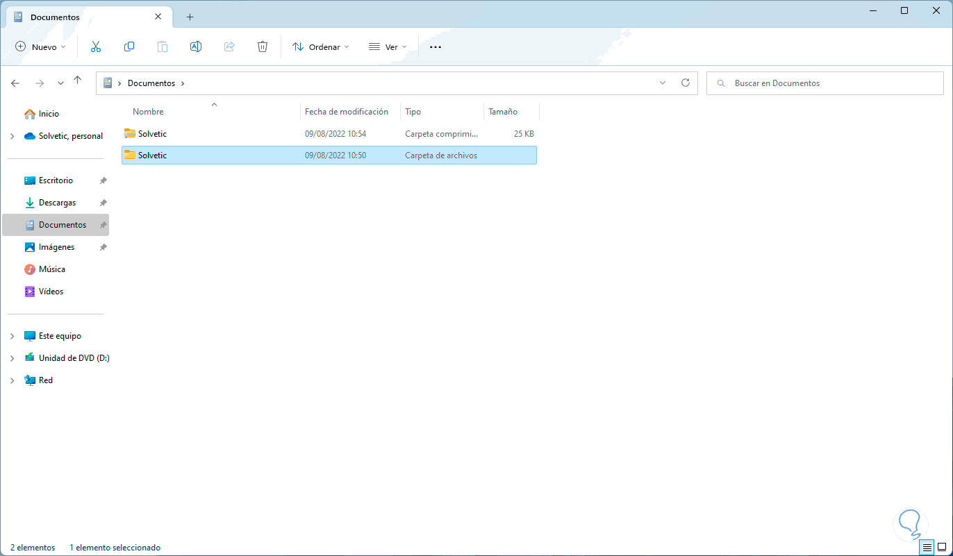The image size is (953, 556).
Task: Switch to large icons view in status bar
Action: [x=942, y=548]
